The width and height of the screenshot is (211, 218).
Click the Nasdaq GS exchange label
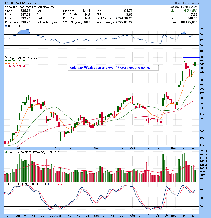tap(34, 3)
